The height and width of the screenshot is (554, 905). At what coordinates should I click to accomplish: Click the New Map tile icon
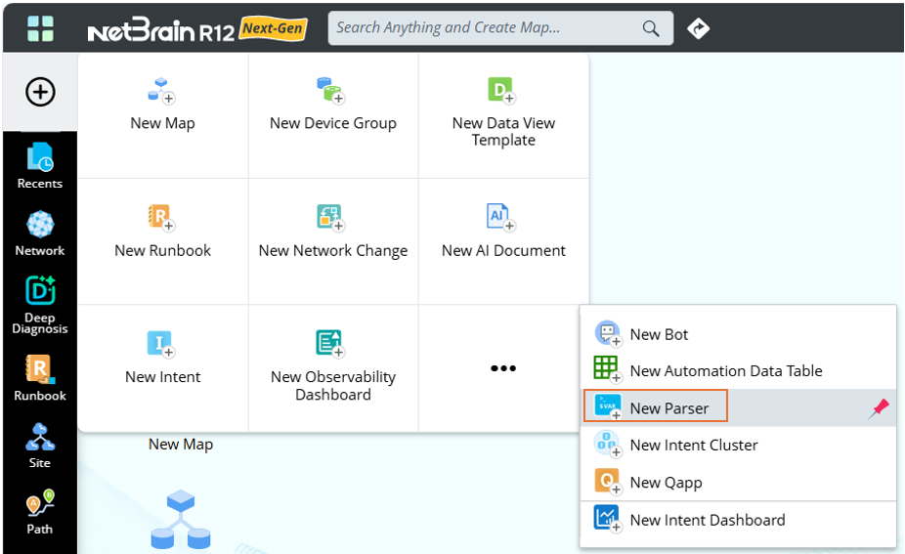[161, 91]
